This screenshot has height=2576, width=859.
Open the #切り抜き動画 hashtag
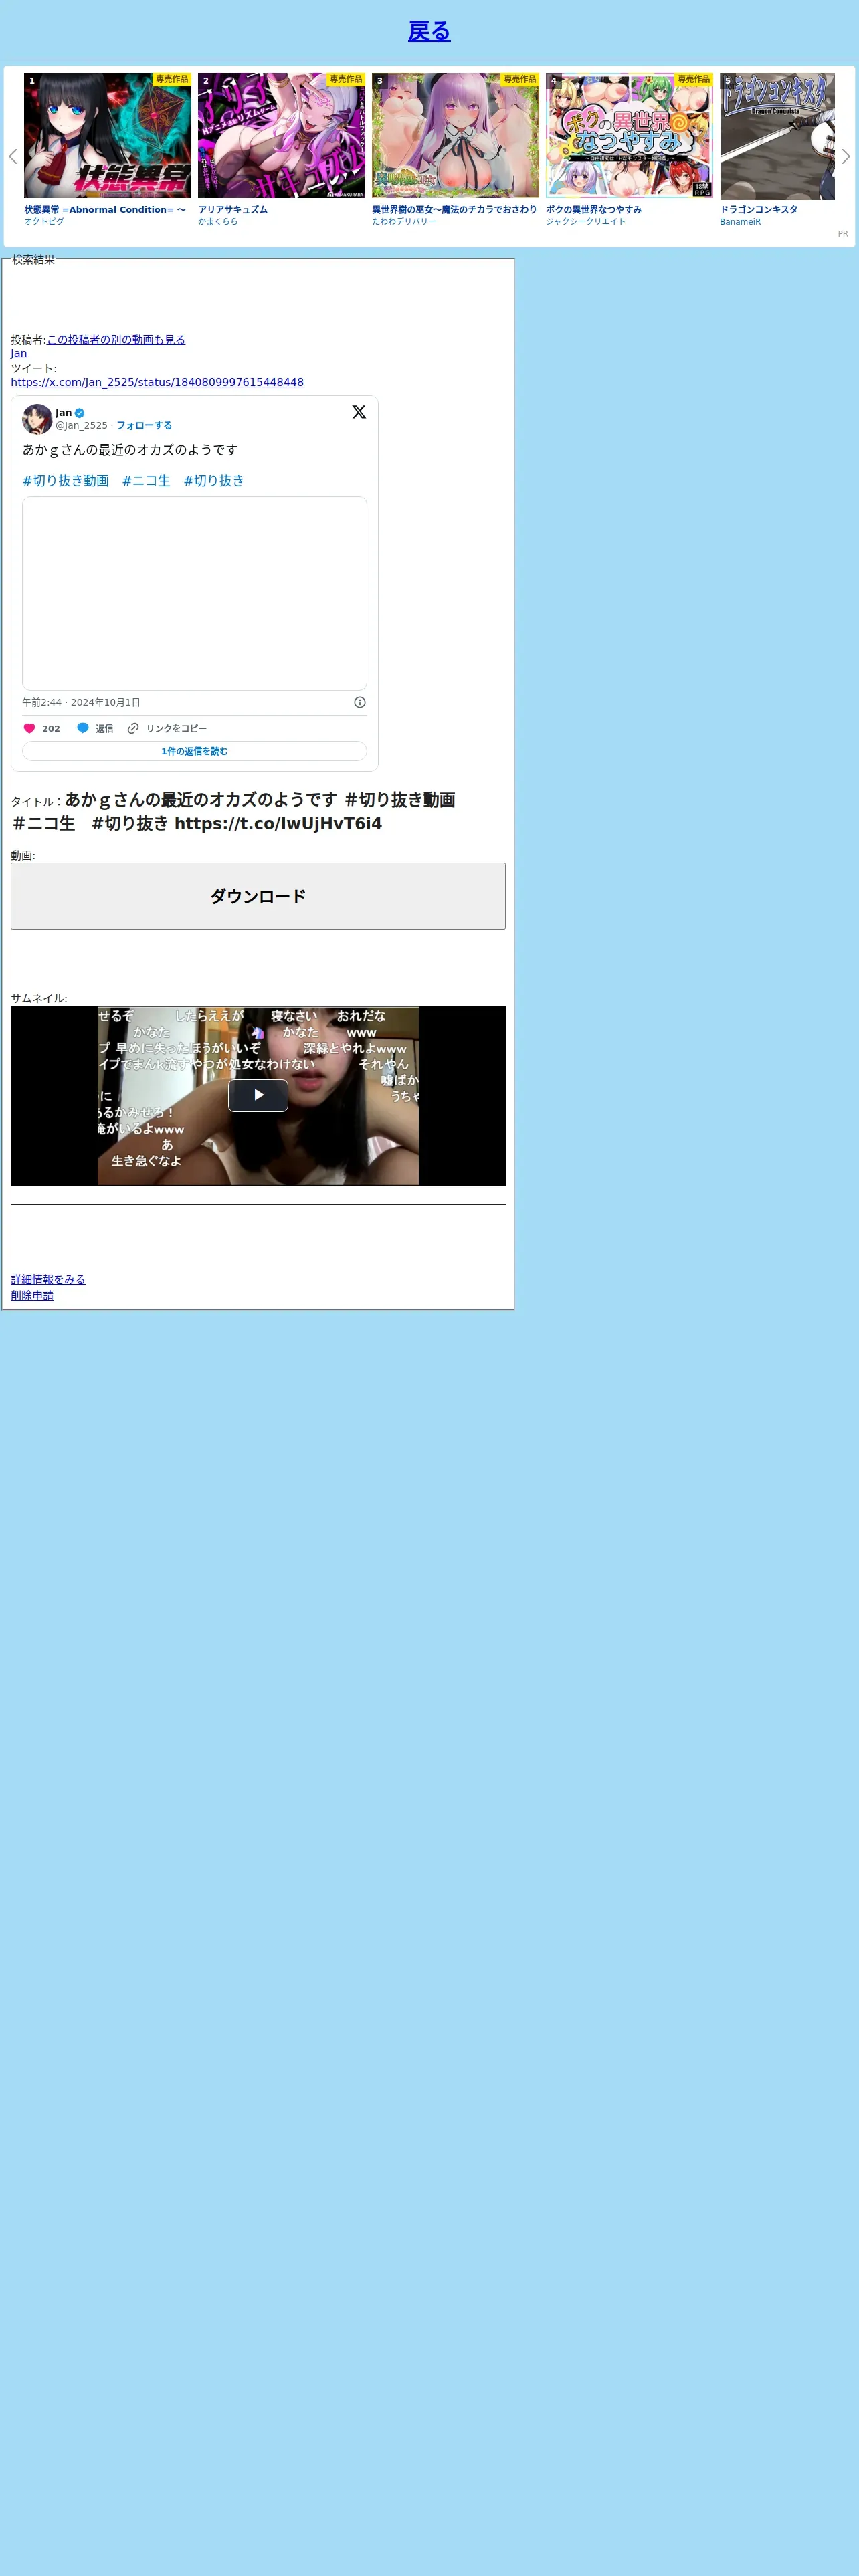tap(66, 481)
